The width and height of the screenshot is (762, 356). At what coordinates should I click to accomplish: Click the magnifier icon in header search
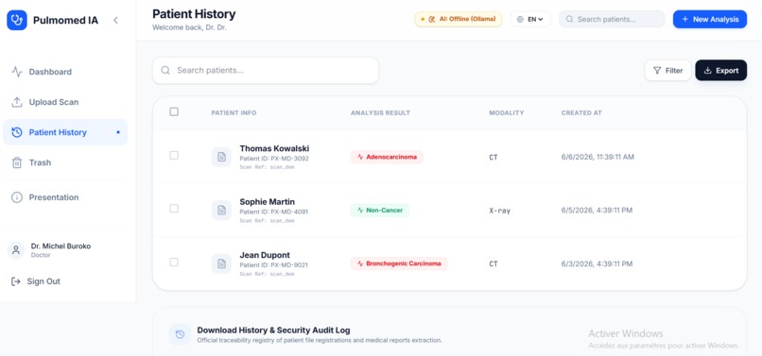(569, 20)
